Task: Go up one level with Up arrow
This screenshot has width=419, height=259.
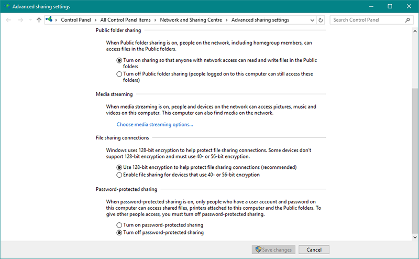Action: tap(39, 20)
